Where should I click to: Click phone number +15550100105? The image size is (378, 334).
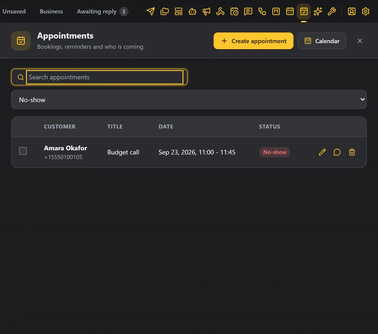point(63,157)
